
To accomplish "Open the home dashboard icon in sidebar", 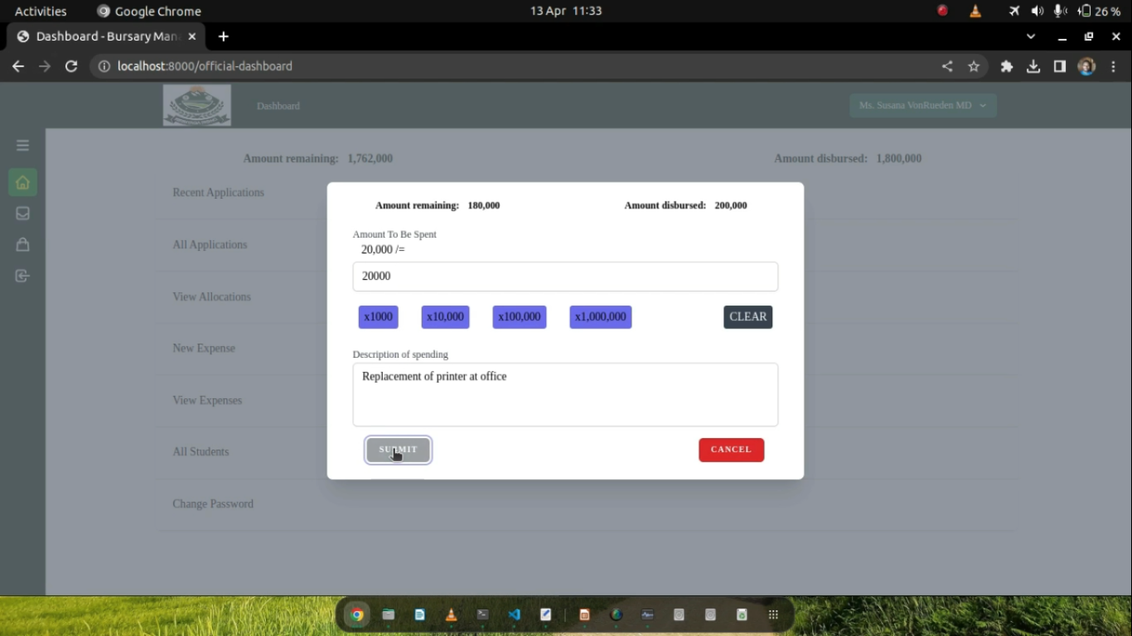I will 22,182.
